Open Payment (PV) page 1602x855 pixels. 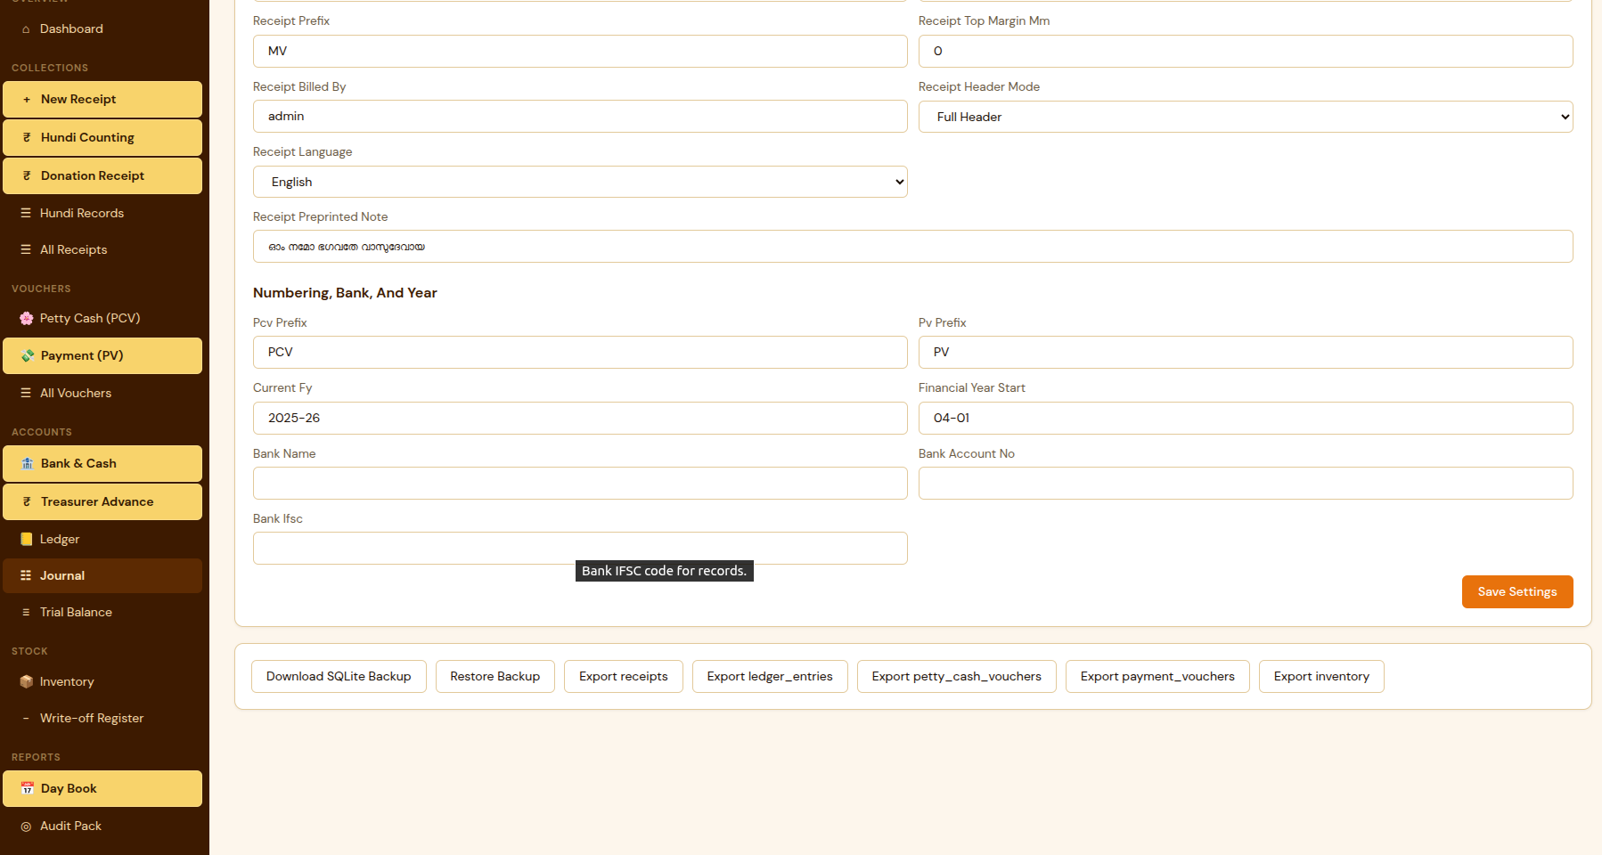[x=102, y=356]
